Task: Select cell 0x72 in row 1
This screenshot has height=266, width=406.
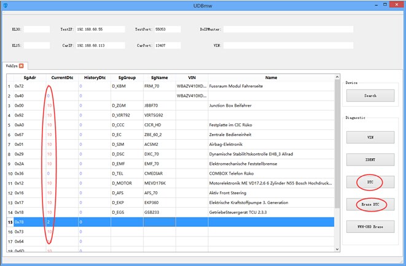Action: click(x=29, y=86)
